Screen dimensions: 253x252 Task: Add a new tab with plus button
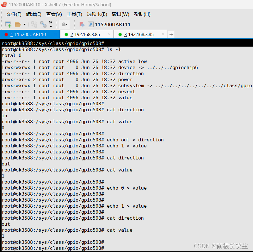click(171, 34)
